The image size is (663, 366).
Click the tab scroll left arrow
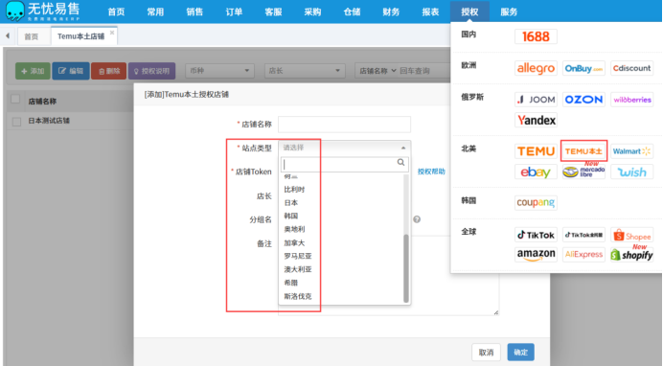pos(8,35)
